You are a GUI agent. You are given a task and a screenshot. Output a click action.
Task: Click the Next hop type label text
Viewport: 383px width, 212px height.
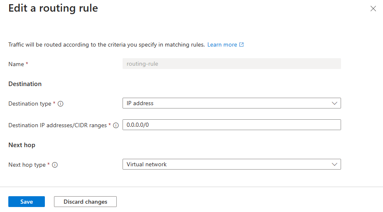pos(27,165)
